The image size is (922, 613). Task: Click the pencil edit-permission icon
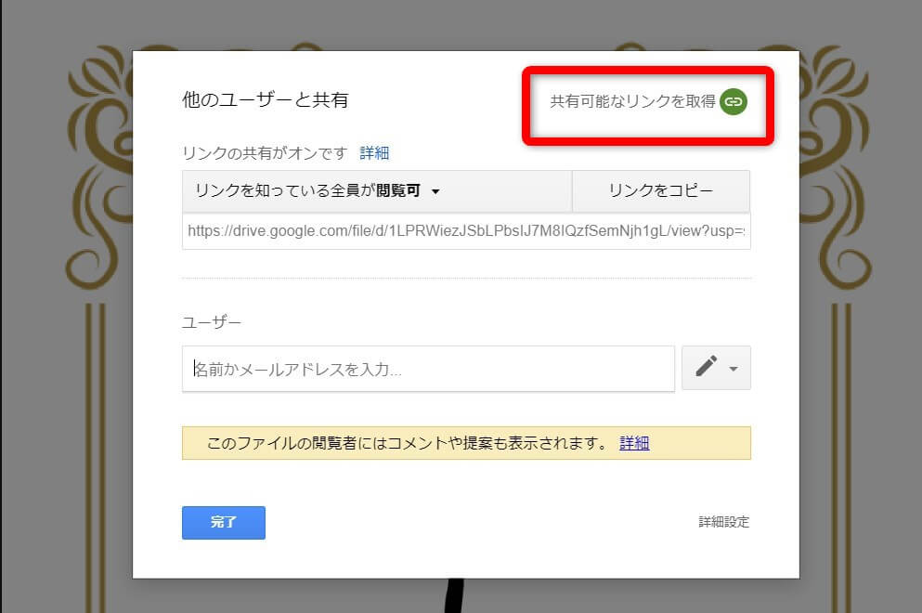click(x=706, y=368)
